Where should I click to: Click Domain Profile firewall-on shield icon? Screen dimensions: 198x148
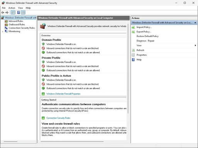pos(43,44)
